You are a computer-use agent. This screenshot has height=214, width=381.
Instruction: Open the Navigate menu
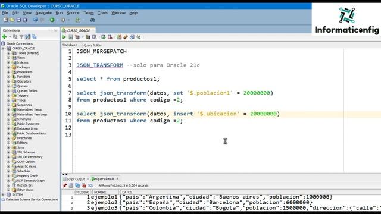43,13
